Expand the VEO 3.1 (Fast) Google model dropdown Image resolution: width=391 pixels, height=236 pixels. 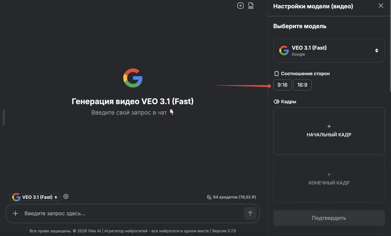click(x=329, y=50)
